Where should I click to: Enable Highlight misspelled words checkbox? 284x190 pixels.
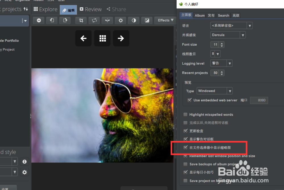coord(185,114)
